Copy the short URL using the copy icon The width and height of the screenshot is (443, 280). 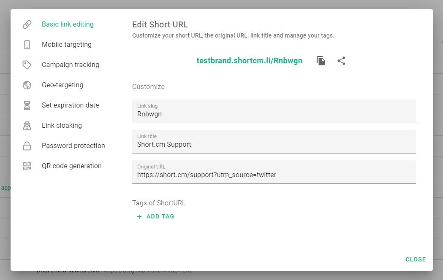pyautogui.click(x=321, y=61)
